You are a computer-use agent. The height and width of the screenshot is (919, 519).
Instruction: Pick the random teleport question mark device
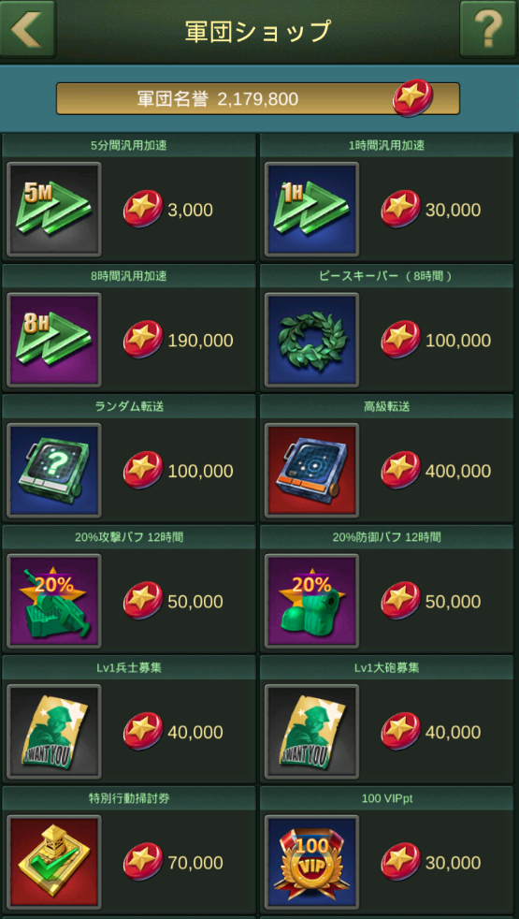click(x=54, y=472)
